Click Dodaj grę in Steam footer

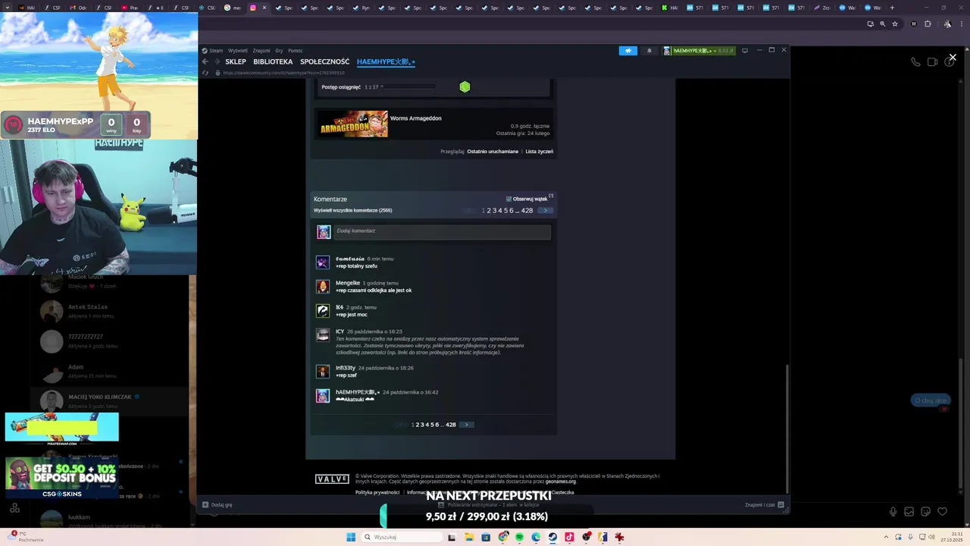click(217, 504)
